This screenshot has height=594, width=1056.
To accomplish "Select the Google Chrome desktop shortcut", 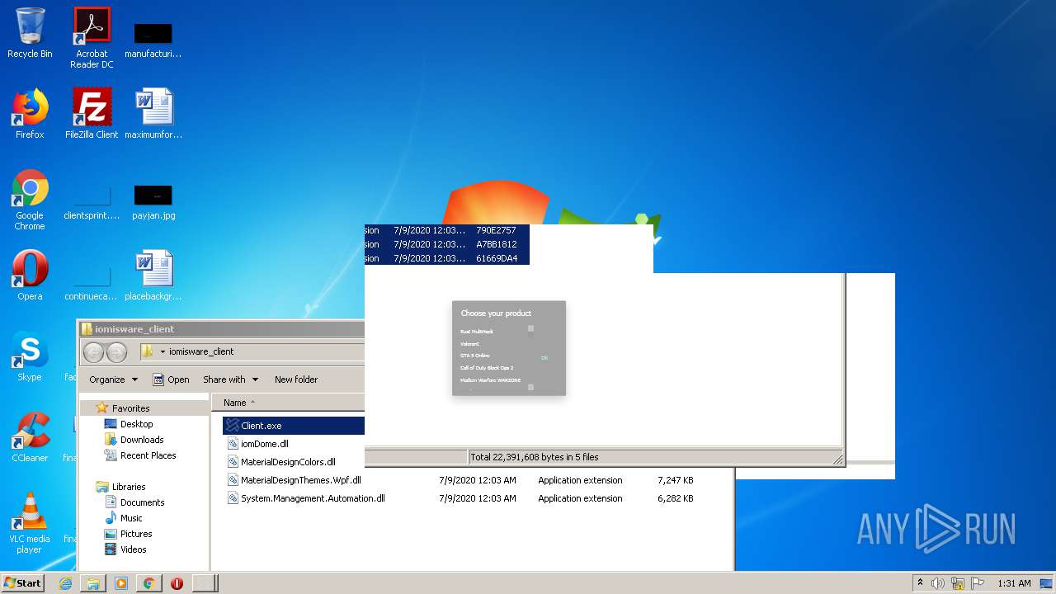I will (30, 200).
